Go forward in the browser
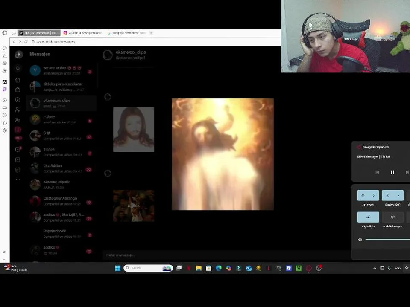This screenshot has width=410, height=307. [x=20, y=41]
